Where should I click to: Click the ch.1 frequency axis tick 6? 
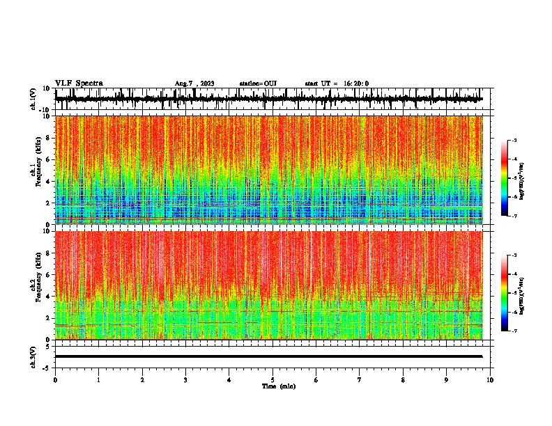click(48, 159)
